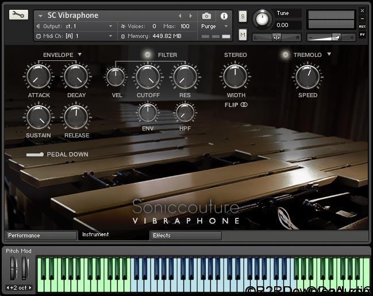Toggle the PEDAL DOWN switch
Image resolution: width=373 pixels, height=296 pixels.
(x=34, y=155)
